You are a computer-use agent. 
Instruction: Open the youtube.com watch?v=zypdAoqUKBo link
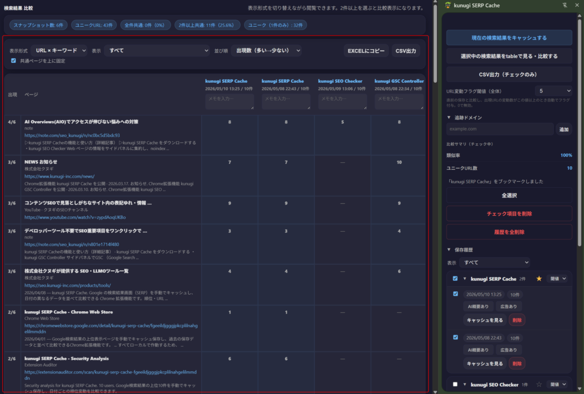pyautogui.click(x=75, y=217)
